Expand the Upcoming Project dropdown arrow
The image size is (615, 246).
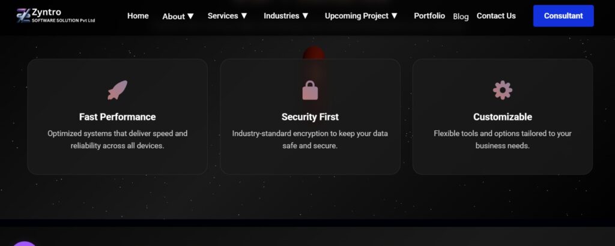395,16
